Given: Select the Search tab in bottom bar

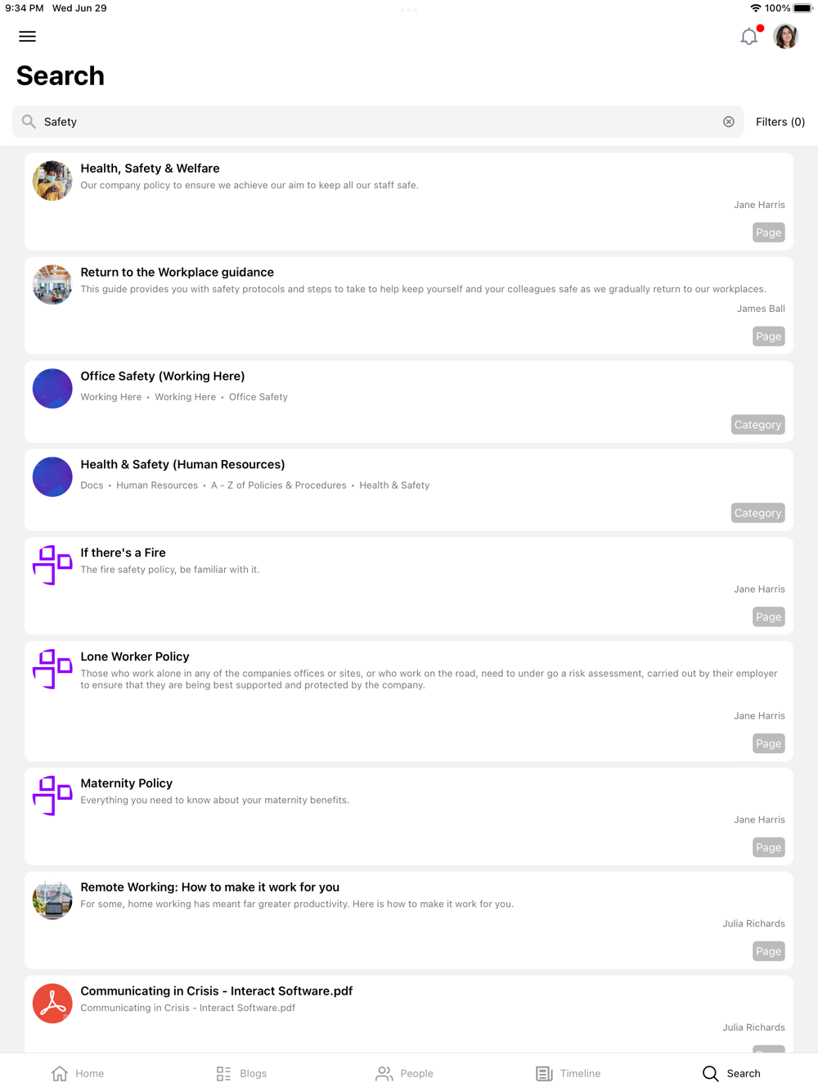Looking at the screenshot, I should pos(732,1073).
